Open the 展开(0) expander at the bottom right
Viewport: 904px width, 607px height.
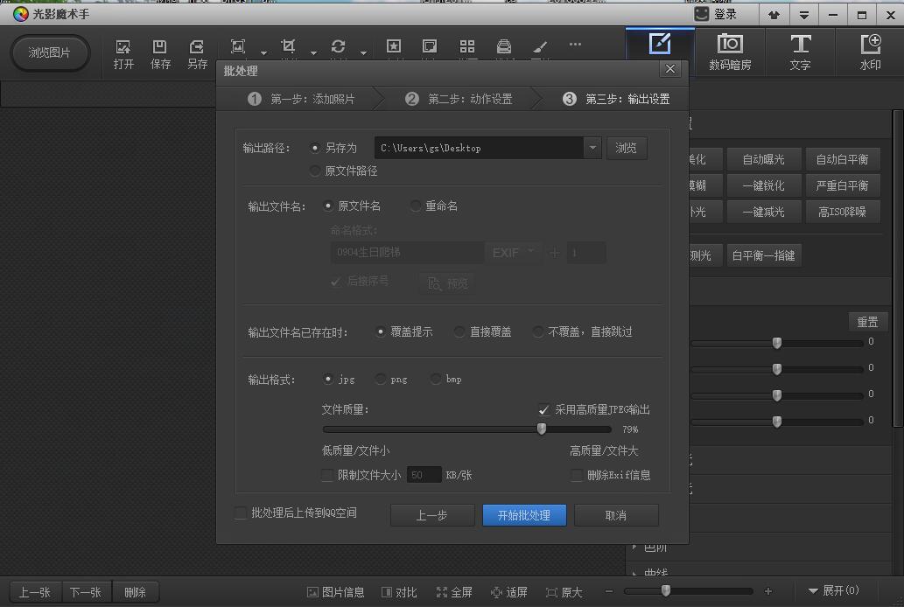click(833, 591)
